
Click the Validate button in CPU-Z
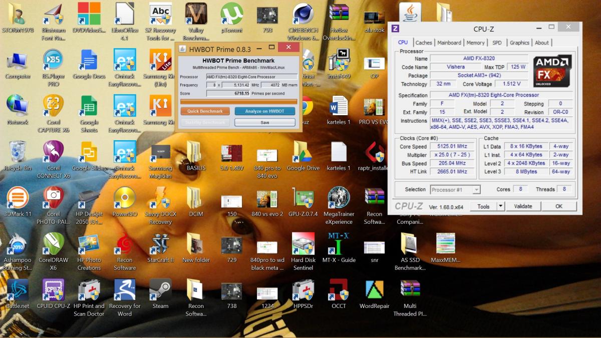pos(523,206)
